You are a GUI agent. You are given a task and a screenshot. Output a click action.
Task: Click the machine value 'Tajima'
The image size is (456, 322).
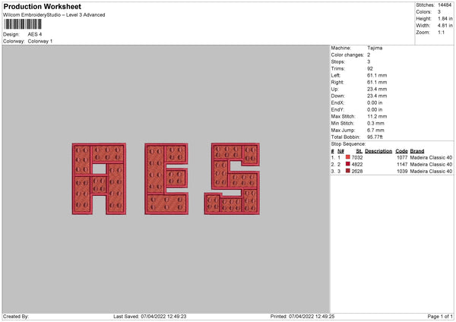[375, 48]
